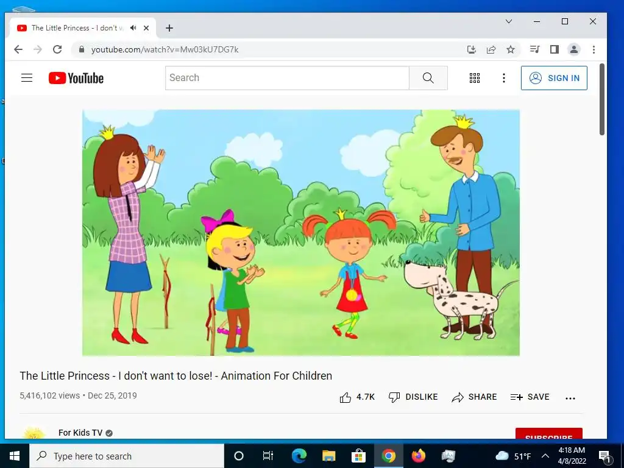Open a new tab with plus button
Image resolution: width=624 pixels, height=468 pixels.
click(169, 28)
